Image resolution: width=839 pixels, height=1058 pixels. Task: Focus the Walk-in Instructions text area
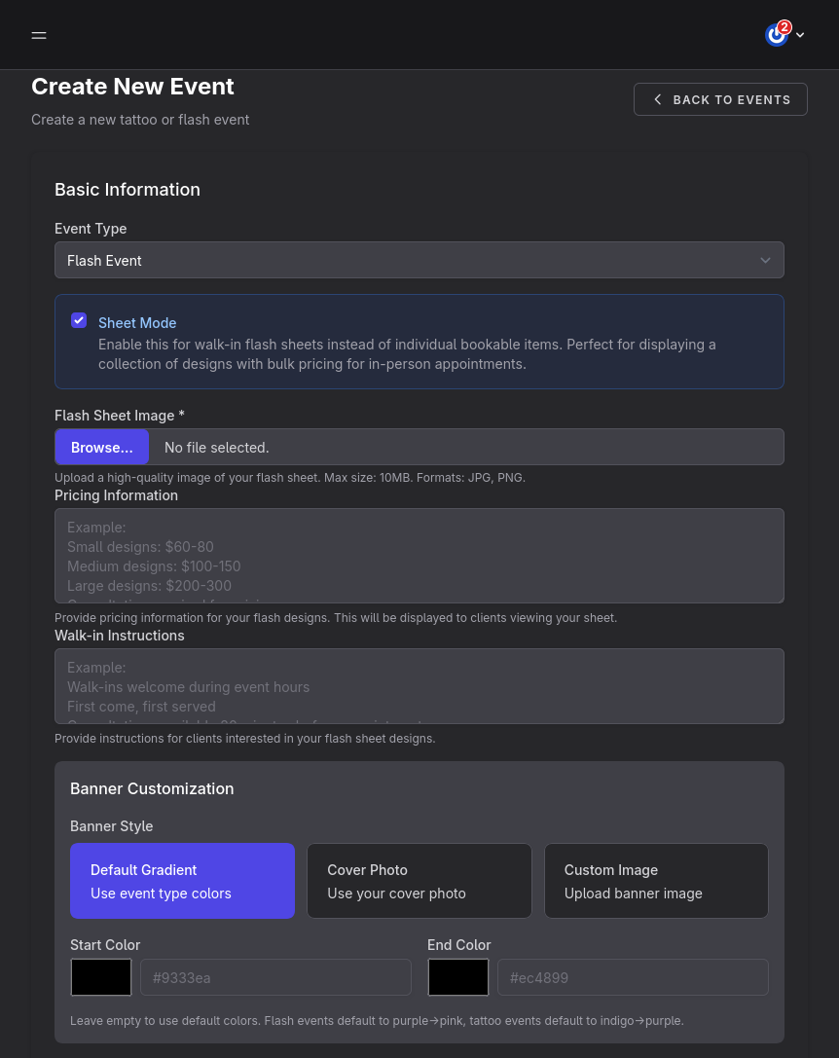point(419,685)
